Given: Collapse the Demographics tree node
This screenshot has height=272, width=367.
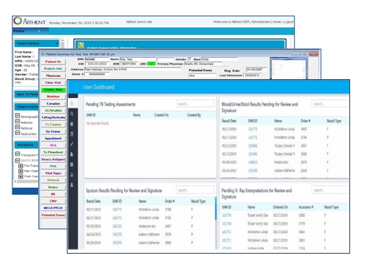Looking at the screenshot, I should pyautogui.click(x=18, y=116).
